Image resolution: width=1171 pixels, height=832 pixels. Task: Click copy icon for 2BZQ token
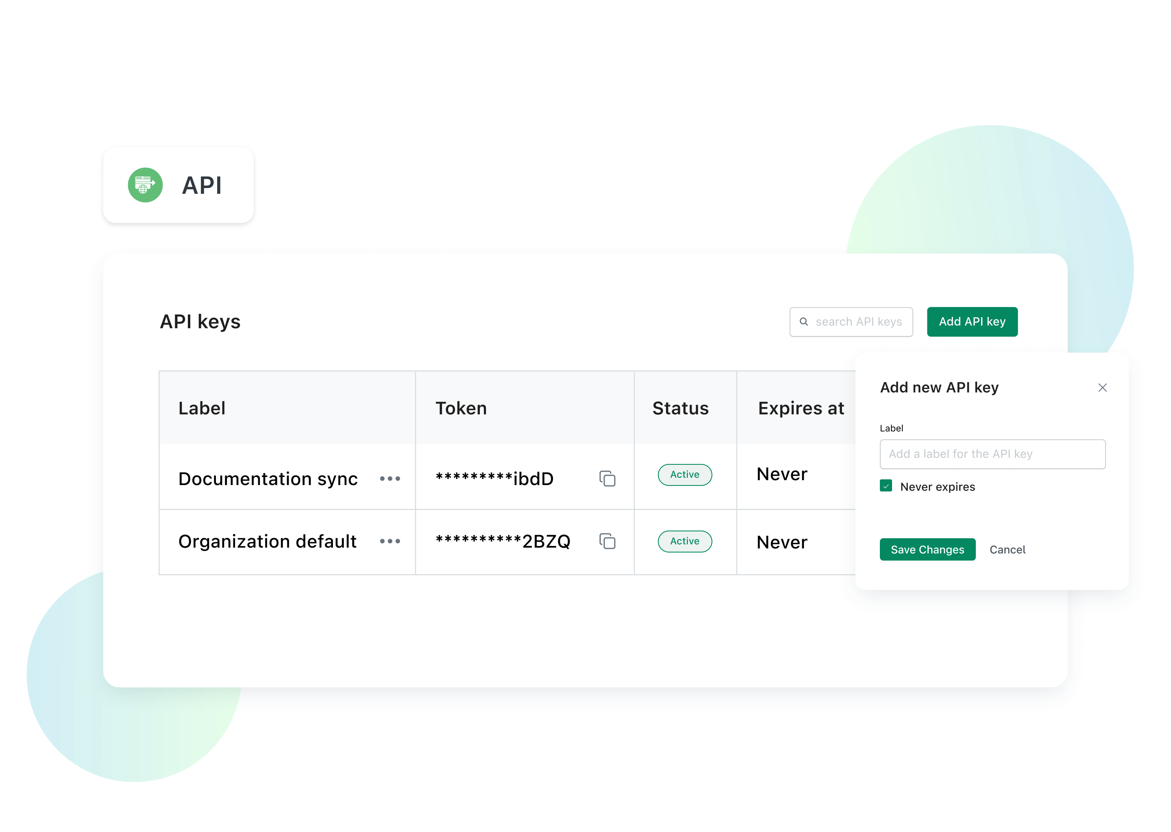(607, 540)
